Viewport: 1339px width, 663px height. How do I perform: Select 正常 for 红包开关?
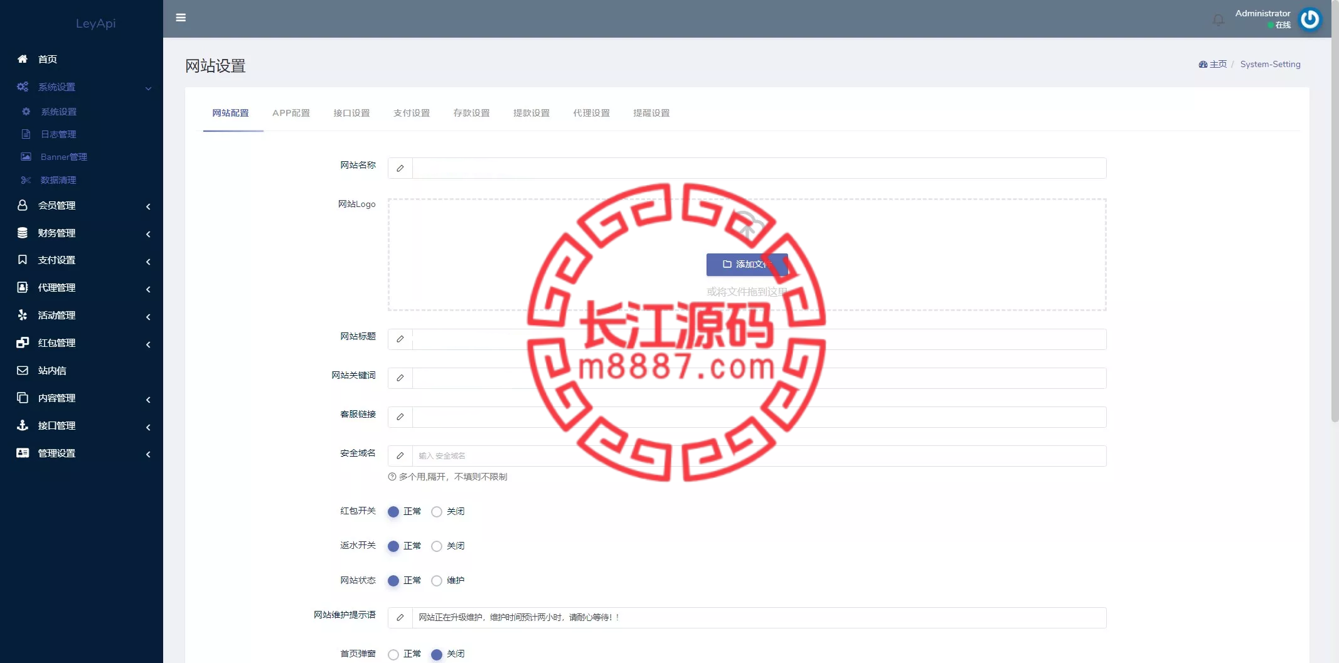pos(393,512)
